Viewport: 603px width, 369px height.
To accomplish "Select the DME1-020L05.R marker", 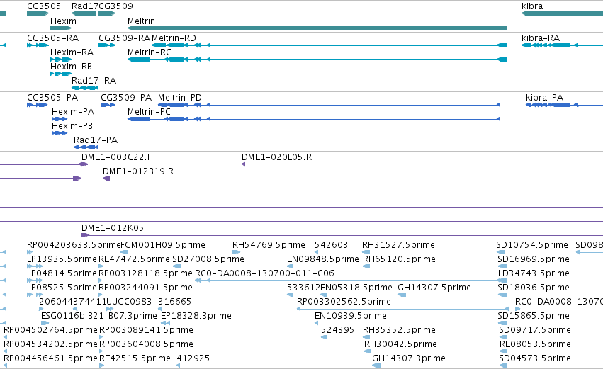I will point(244,164).
